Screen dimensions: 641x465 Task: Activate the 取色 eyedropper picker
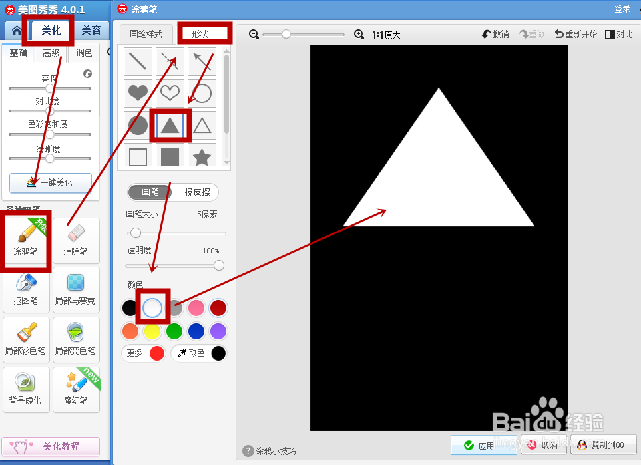[x=198, y=353]
